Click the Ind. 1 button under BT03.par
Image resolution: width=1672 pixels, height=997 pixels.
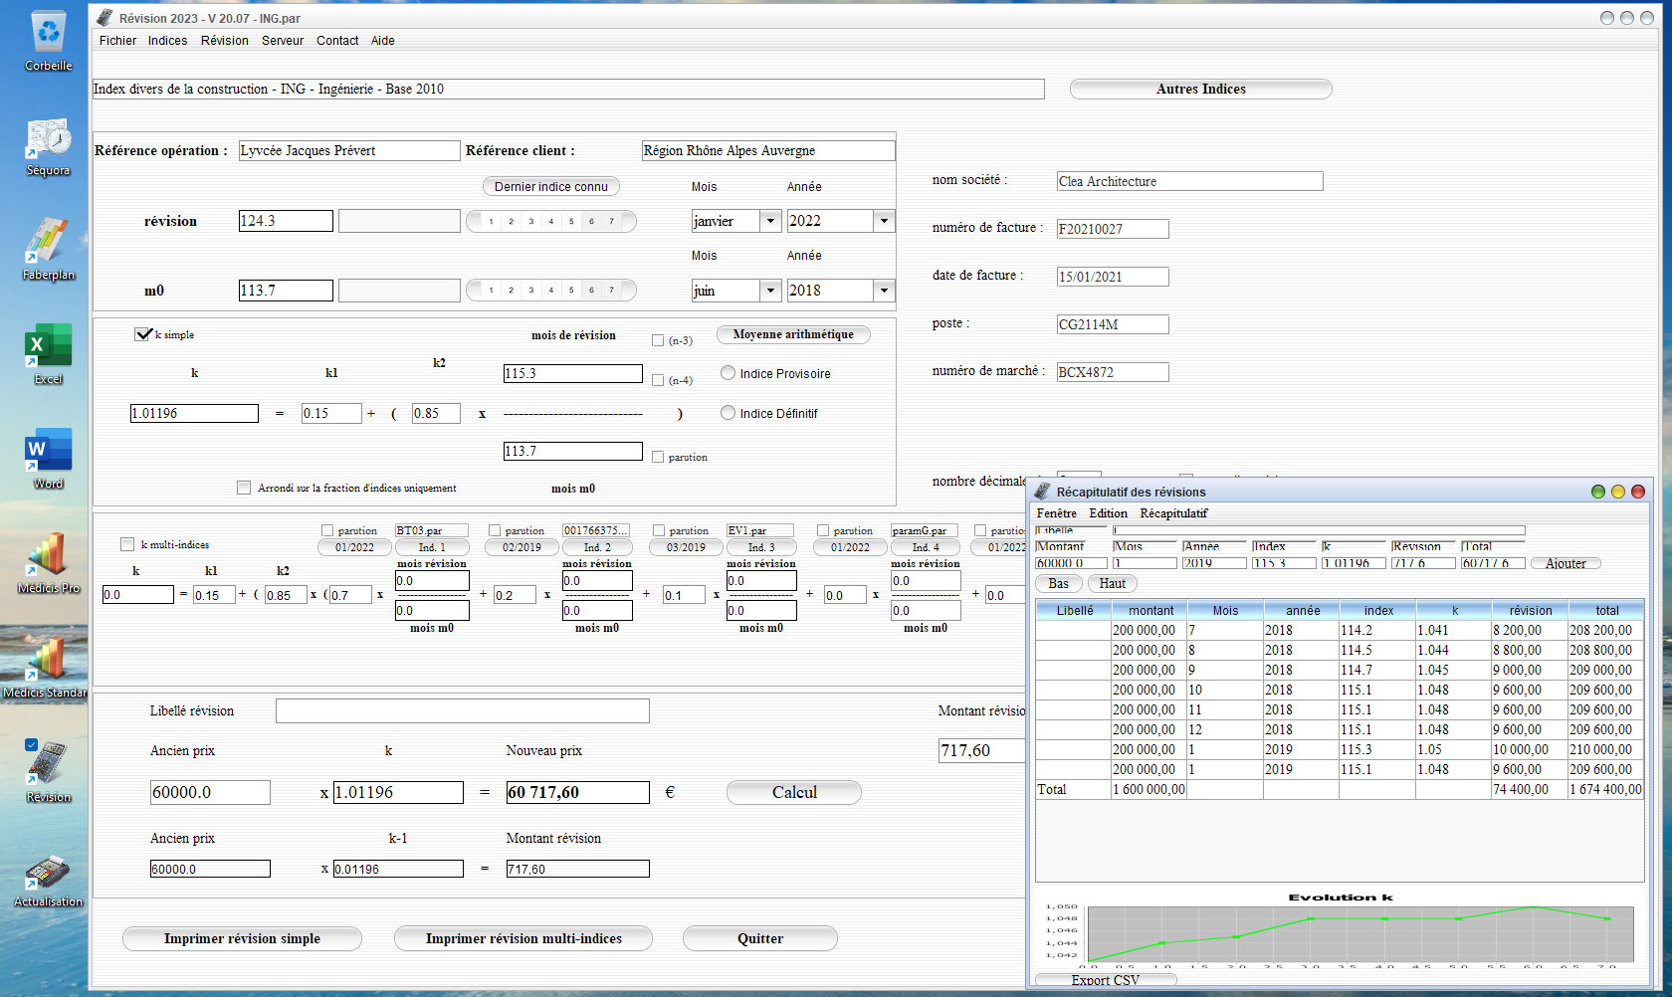tap(431, 547)
